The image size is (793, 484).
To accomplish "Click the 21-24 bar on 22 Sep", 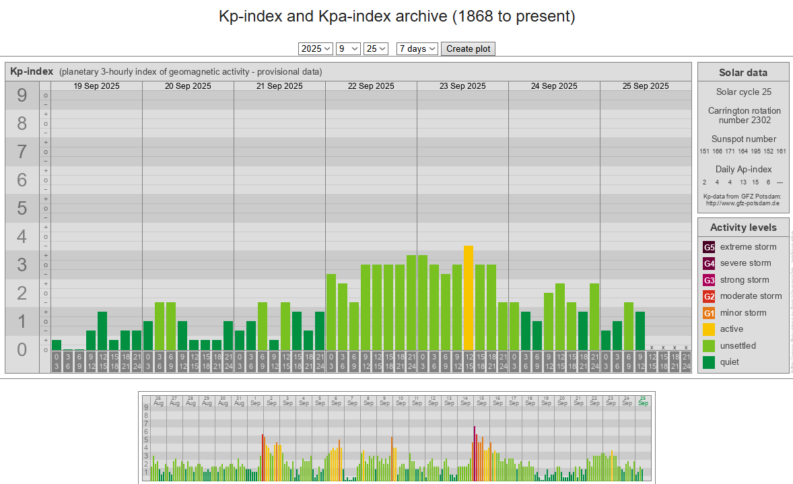I will pos(411,302).
